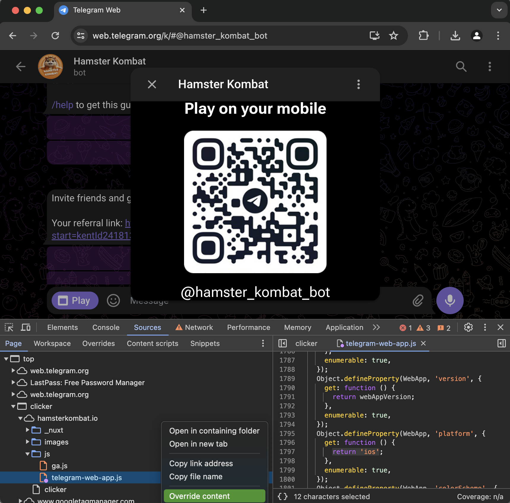
Task: Toggle the navigator sidebar visibility
Action: click(x=283, y=344)
